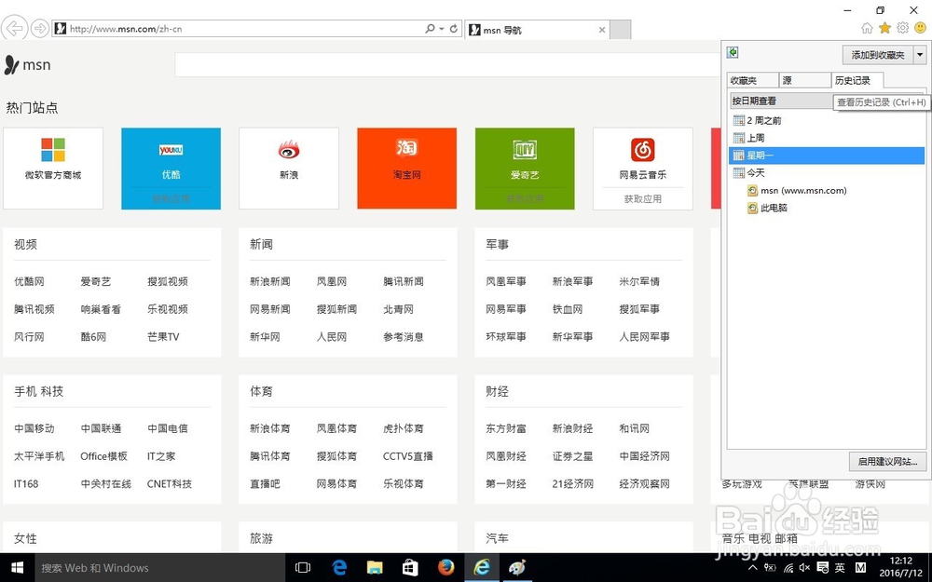This screenshot has width=932, height=582.
Task: Click the Internet Explorer taskbar icon
Action: 482,568
